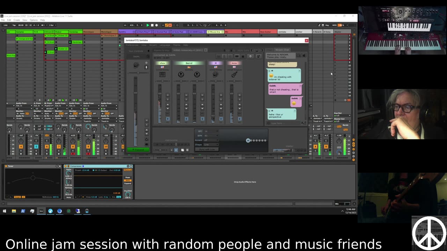447x251 pixels.
Task: Launch the Conga and Tom clip
Action: tap(17, 39)
